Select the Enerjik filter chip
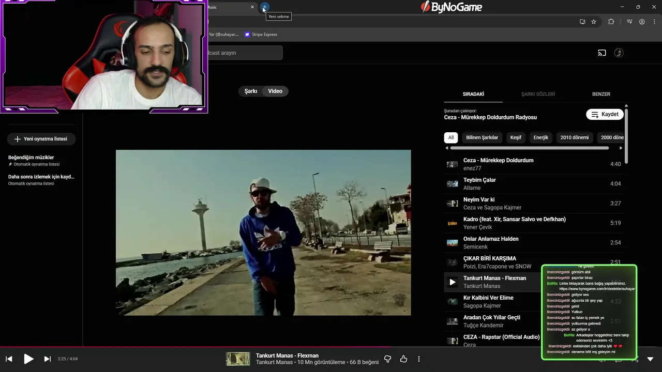The height and width of the screenshot is (372, 662). [541, 137]
